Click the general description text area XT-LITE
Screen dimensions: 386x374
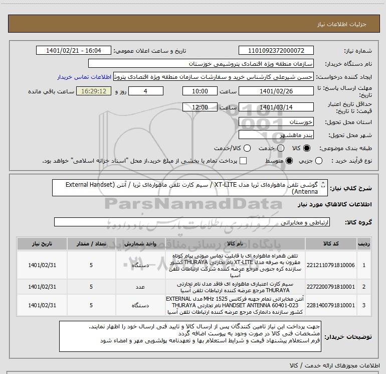190,188
